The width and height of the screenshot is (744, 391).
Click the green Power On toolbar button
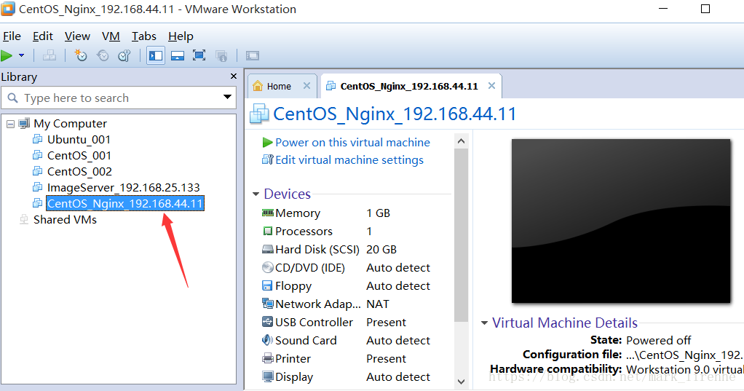coord(7,56)
